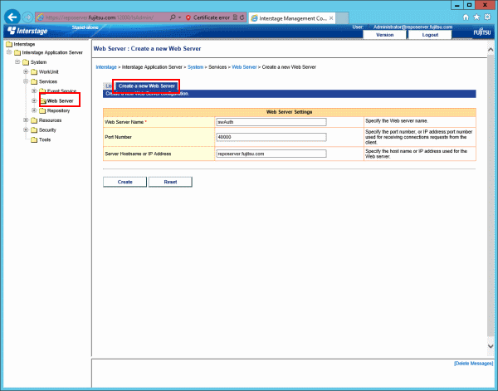Click the Logout button
Screen dimensions: 498x391
(430, 35)
